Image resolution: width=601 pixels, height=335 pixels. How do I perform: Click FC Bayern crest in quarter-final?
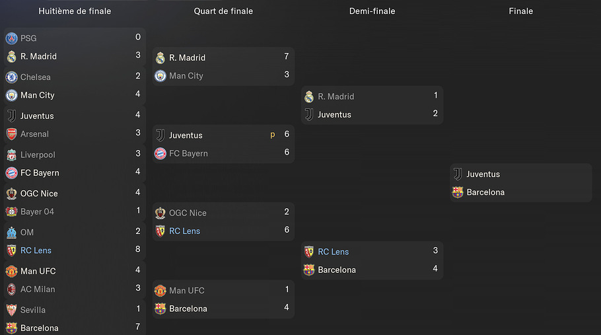[x=160, y=153]
